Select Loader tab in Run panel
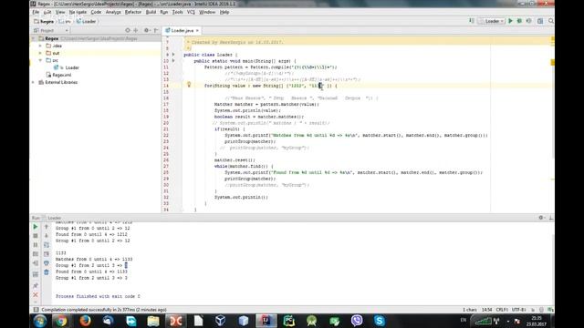 coord(55,218)
